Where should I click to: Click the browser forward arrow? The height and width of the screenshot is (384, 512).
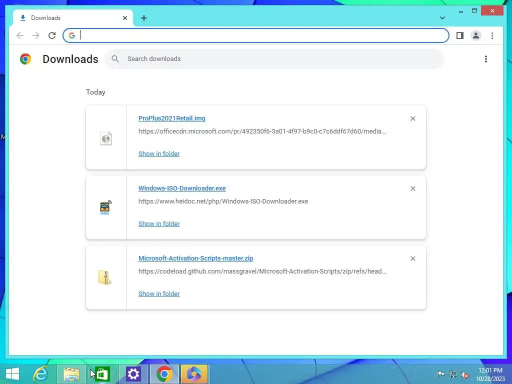coord(36,35)
